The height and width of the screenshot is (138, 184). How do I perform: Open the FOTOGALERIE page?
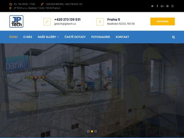[x=101, y=37]
